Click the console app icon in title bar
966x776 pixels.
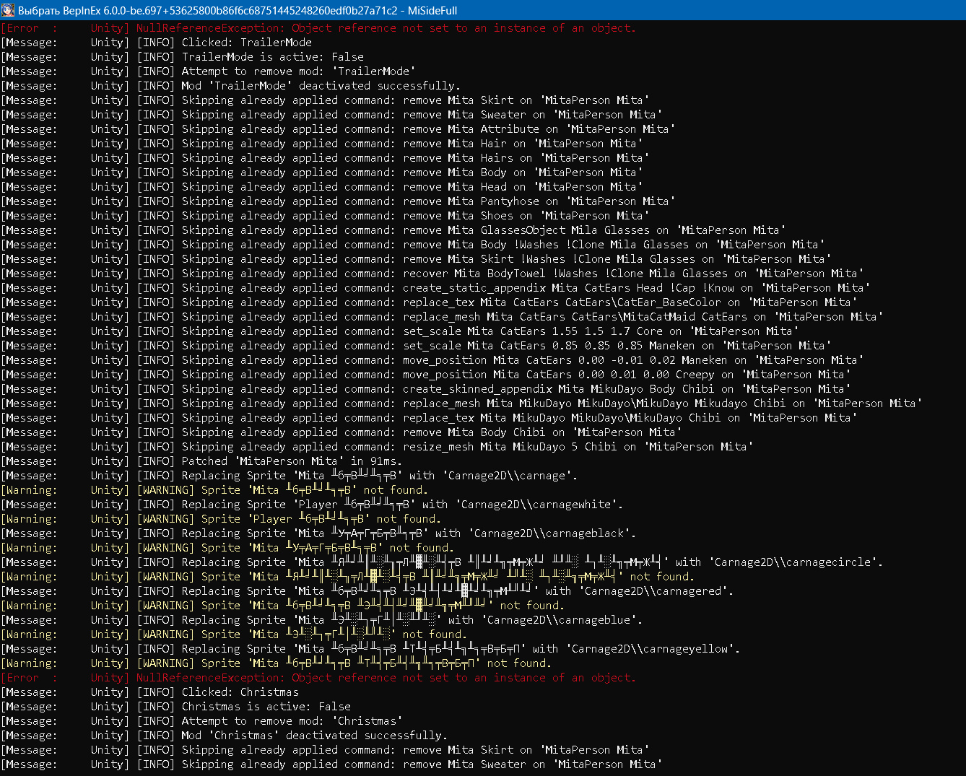(9, 10)
